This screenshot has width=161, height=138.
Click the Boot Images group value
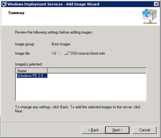[61, 44]
